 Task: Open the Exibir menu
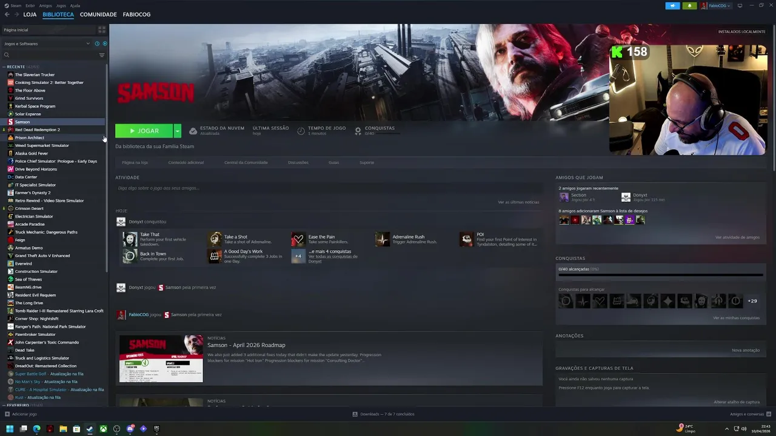click(30, 5)
